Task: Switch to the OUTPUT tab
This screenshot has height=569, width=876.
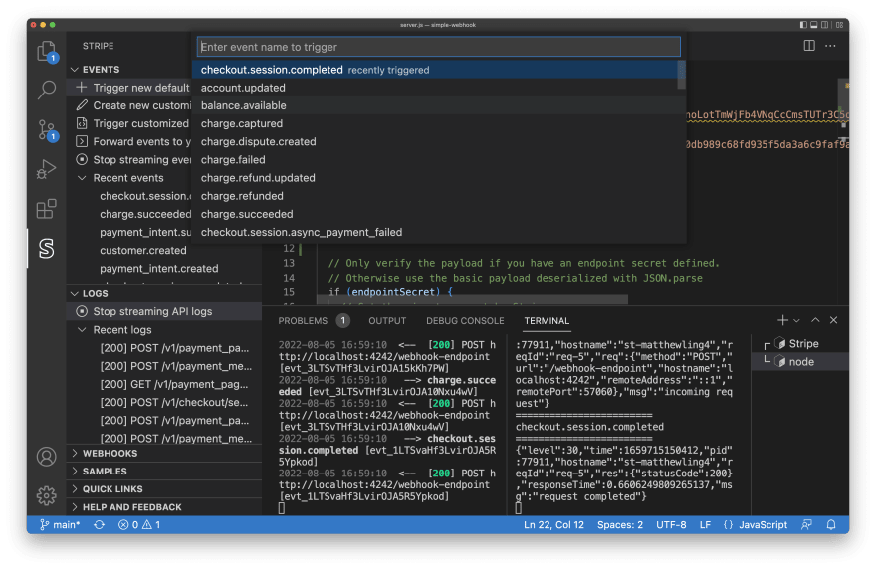Action: pos(387,321)
